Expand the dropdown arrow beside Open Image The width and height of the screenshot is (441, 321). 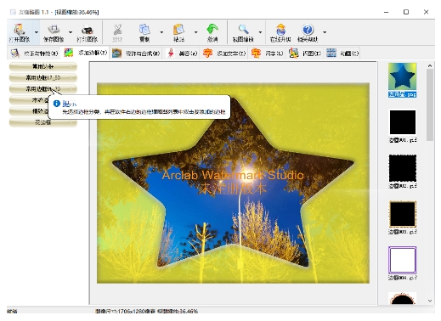[37, 32]
